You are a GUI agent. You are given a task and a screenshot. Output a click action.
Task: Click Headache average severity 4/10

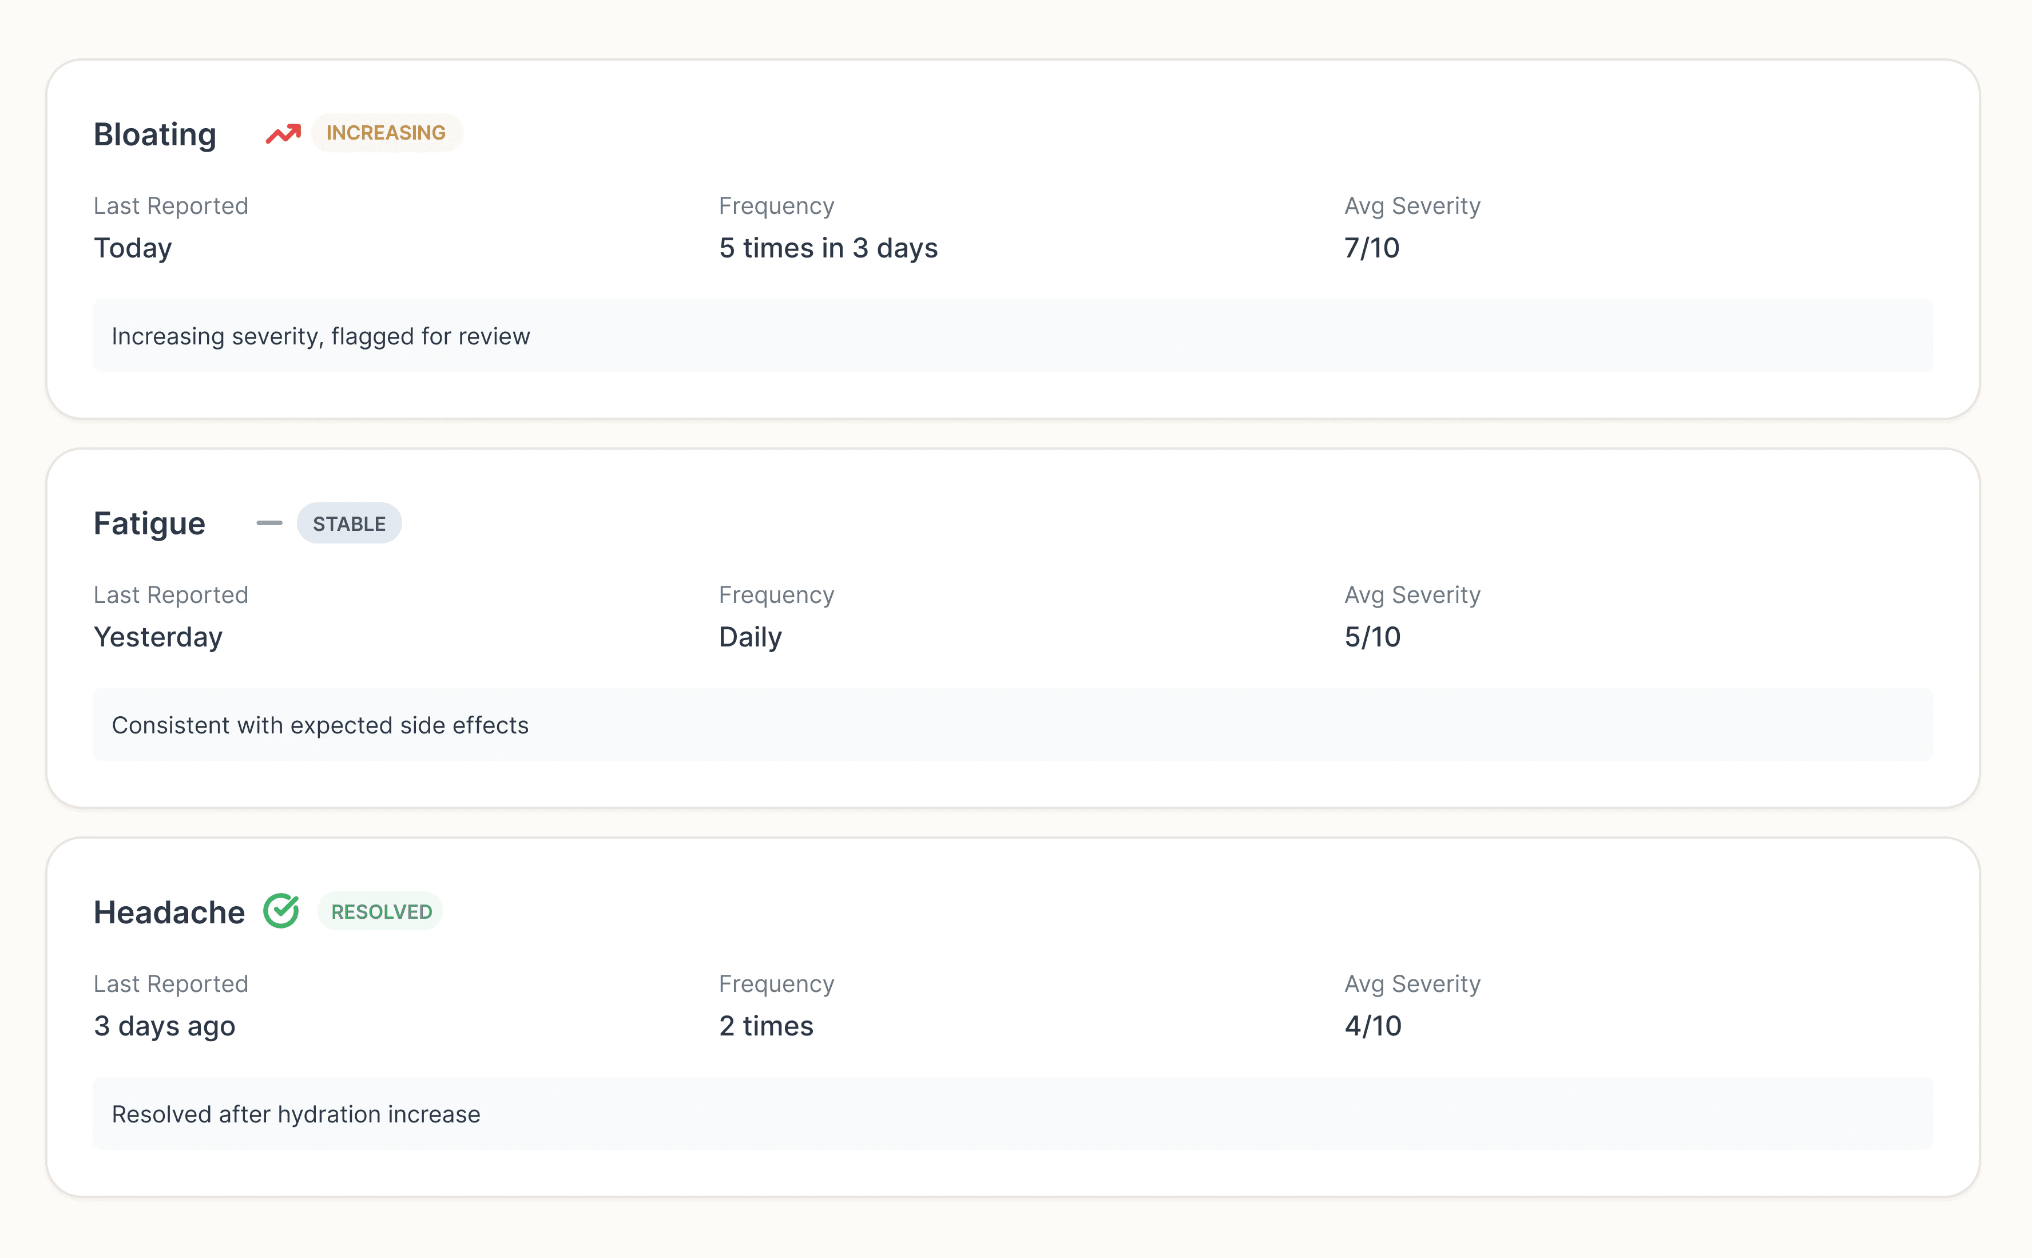pos(1372,1026)
